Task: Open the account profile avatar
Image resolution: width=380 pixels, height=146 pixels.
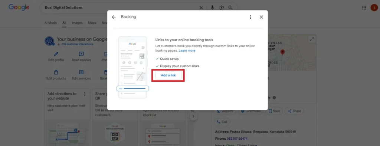Action: [x=374, y=8]
